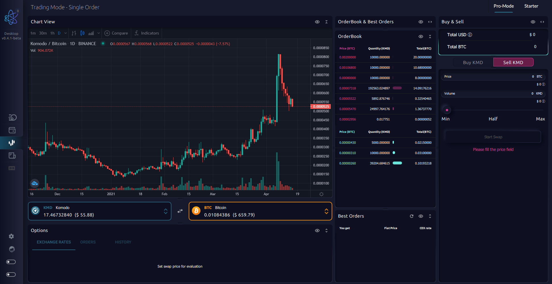Swap KMD and BTC pair

tap(180, 211)
